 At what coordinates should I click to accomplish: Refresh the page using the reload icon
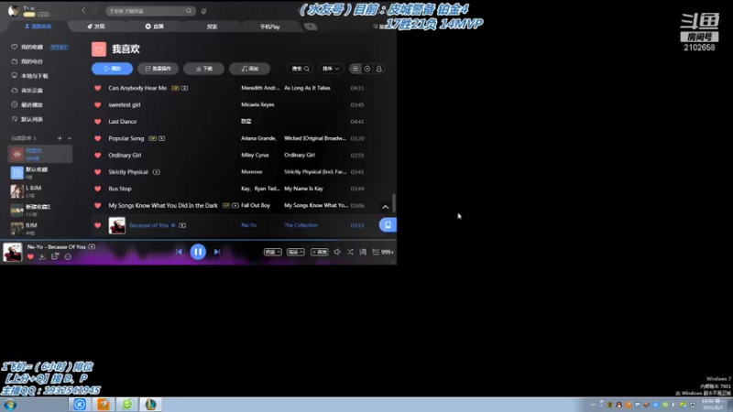95,10
